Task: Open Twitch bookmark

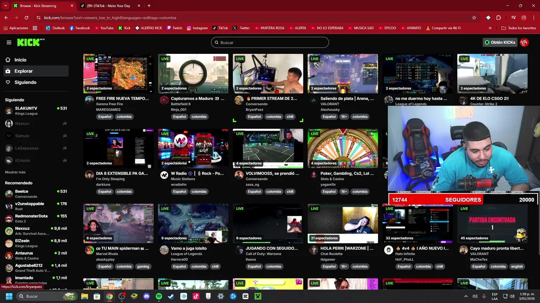Action: tap(174, 28)
